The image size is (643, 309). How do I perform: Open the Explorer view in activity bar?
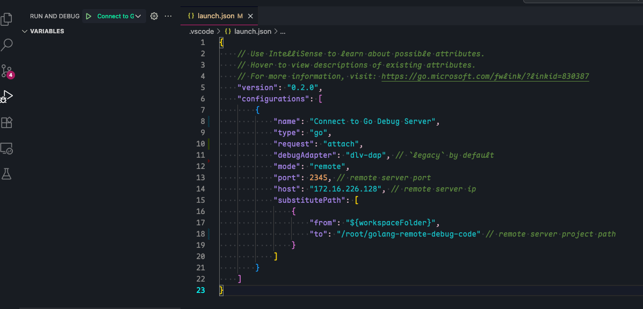[6, 20]
